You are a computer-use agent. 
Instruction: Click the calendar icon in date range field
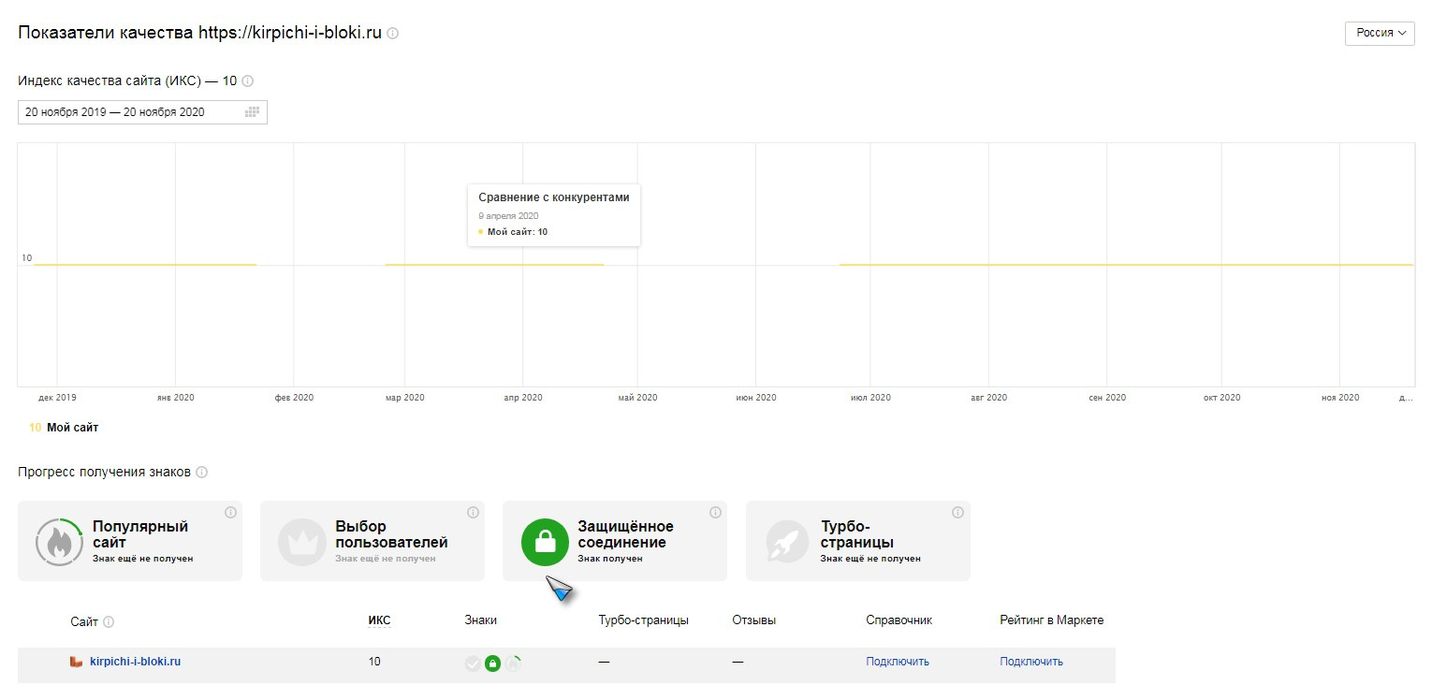[x=252, y=112]
